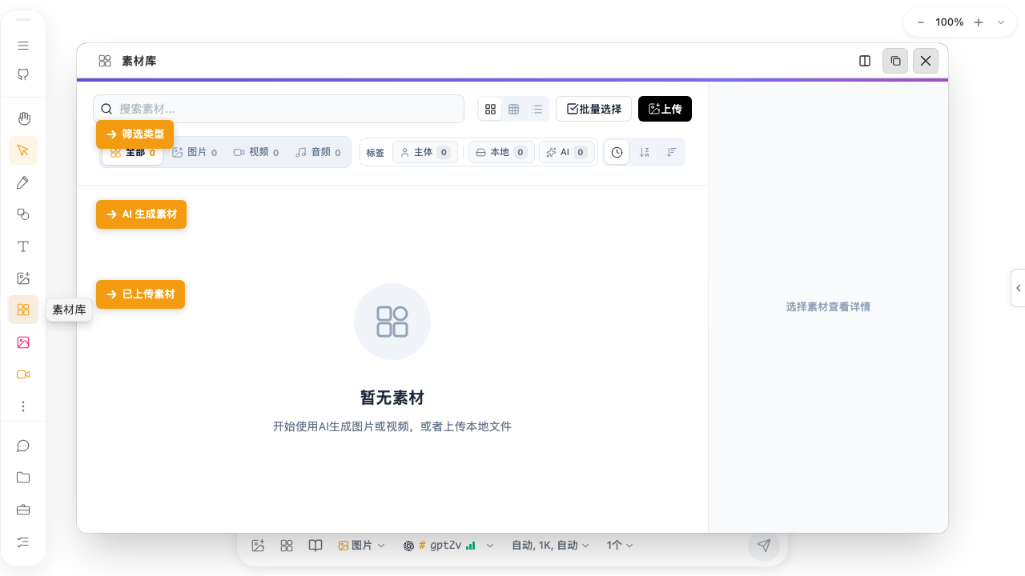Click the orange video camera sidebar icon
The width and height of the screenshot is (1025, 576).
[23, 374]
